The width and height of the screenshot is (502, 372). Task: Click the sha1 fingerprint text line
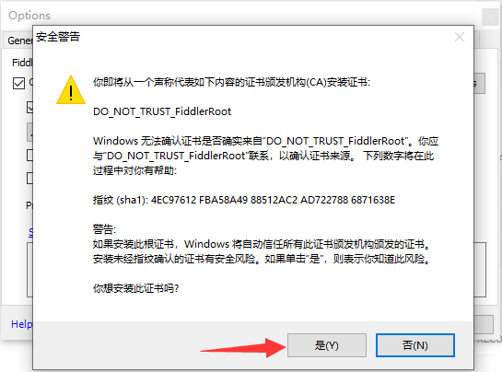tap(244, 200)
